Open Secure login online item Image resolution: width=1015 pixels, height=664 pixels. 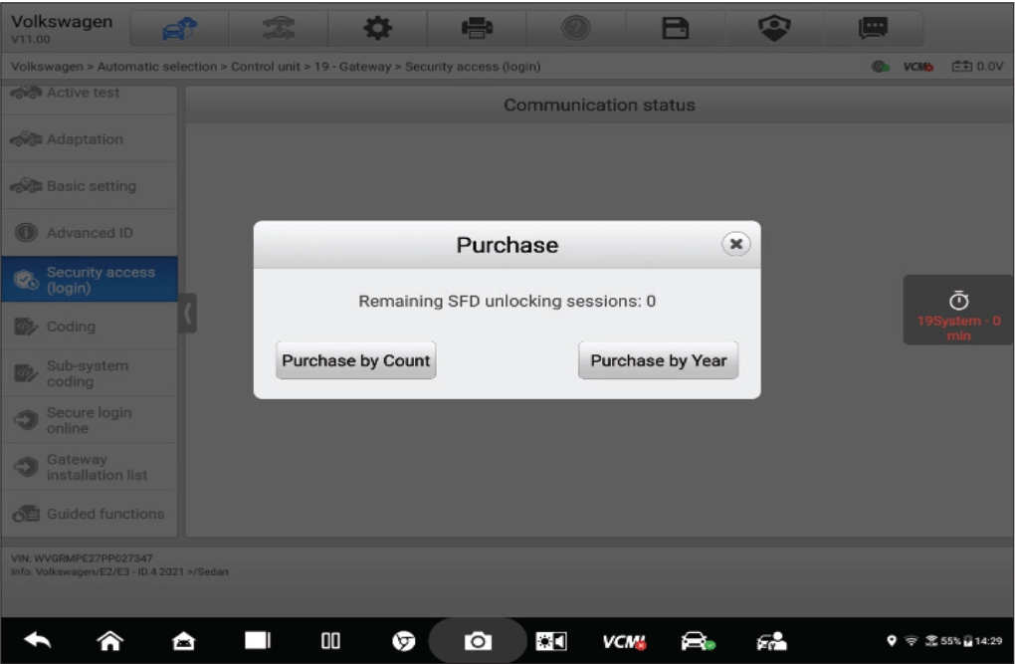(90, 420)
